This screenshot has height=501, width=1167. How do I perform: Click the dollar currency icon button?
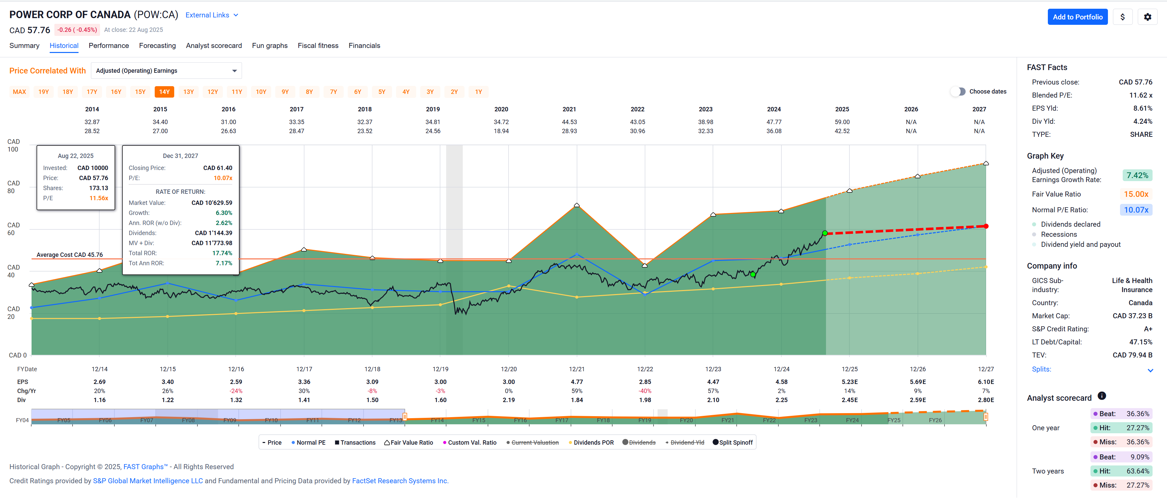point(1122,17)
